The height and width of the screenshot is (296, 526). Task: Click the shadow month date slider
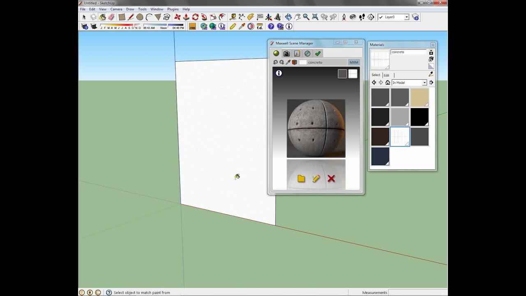(120, 25)
